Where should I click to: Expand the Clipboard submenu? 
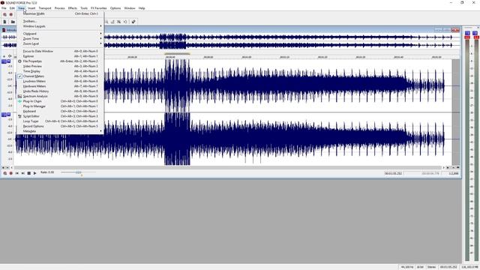coord(60,34)
